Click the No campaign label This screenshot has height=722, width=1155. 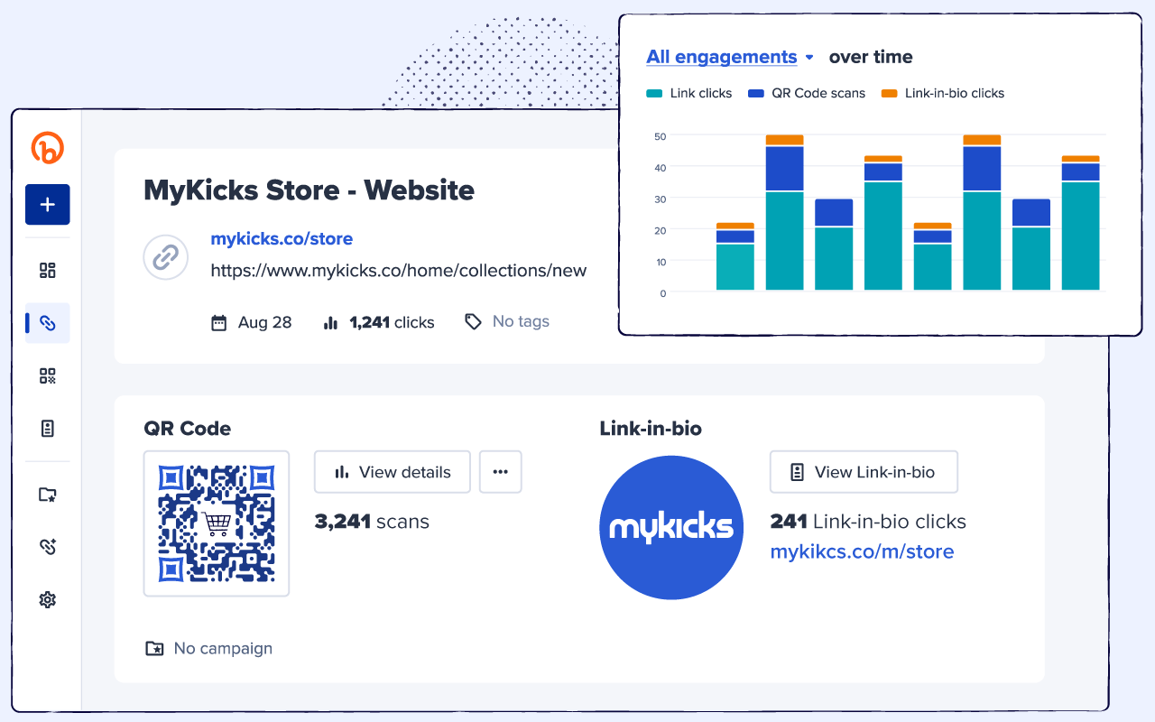223,648
